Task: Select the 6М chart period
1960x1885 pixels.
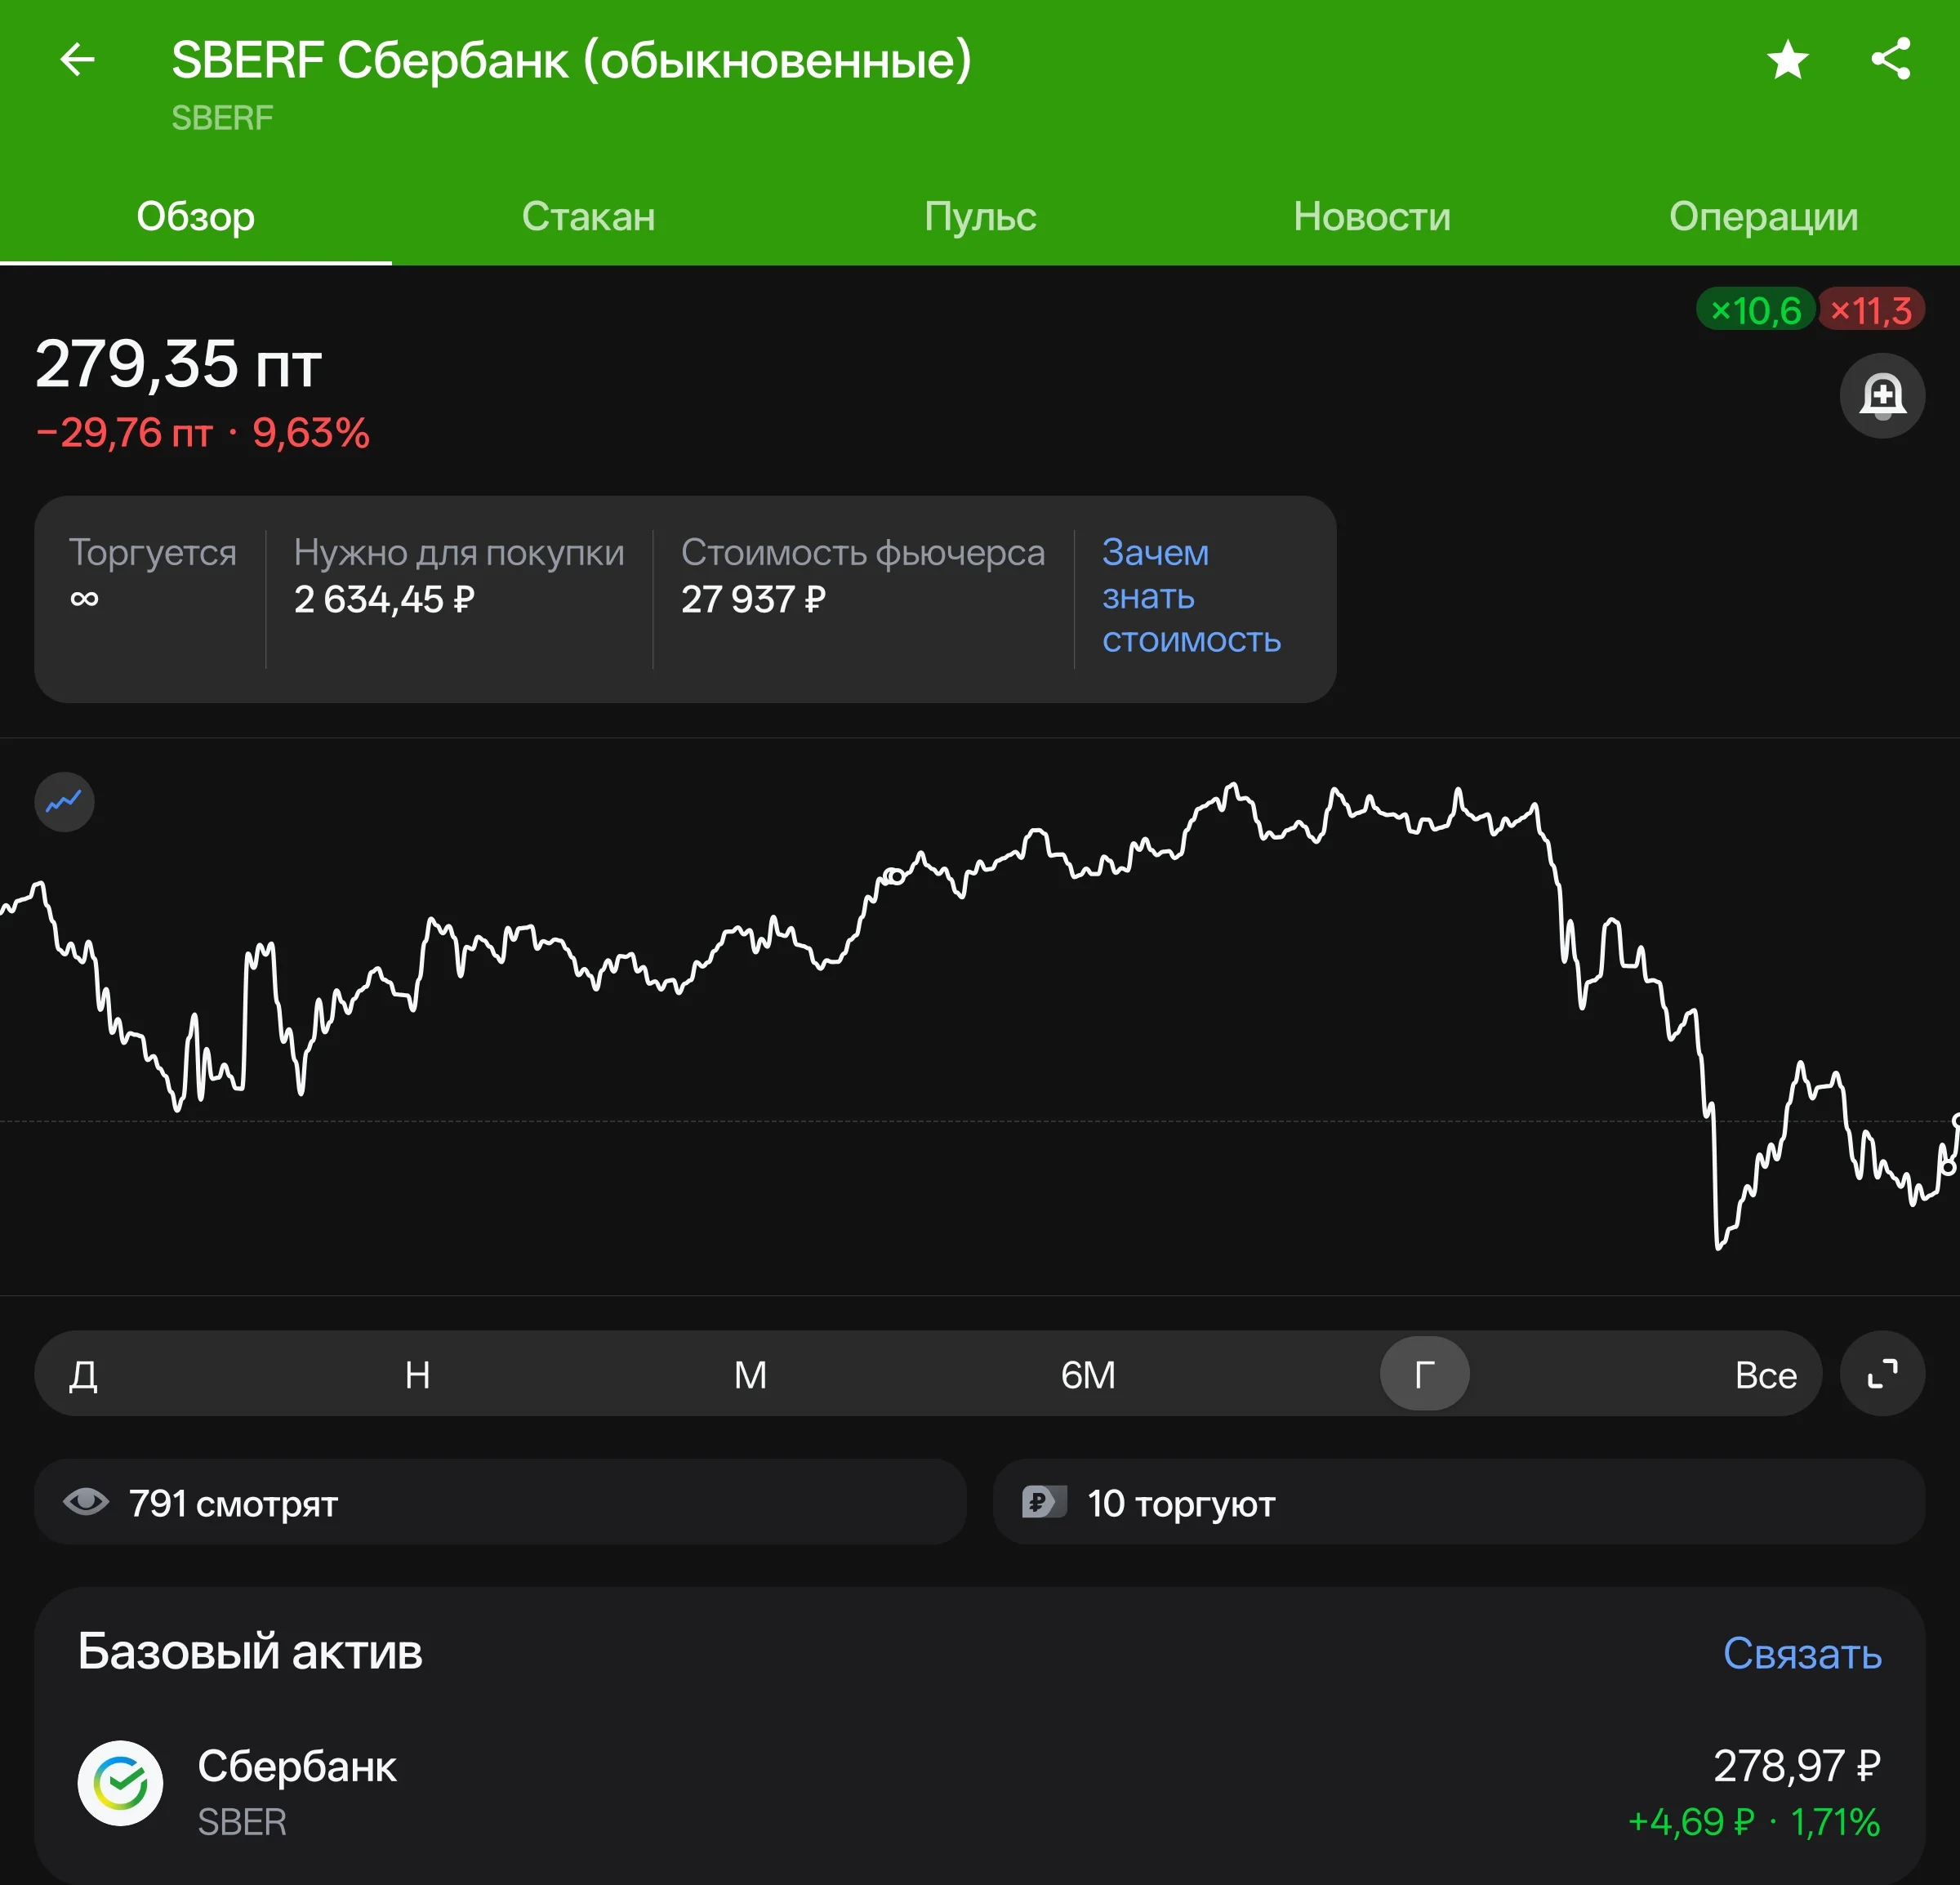Action: point(1088,1375)
